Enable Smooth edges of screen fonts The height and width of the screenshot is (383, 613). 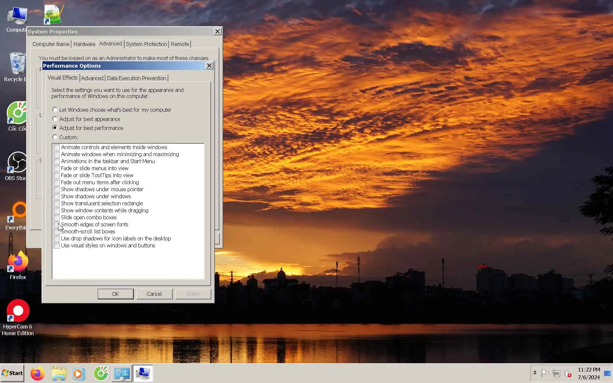[57, 224]
